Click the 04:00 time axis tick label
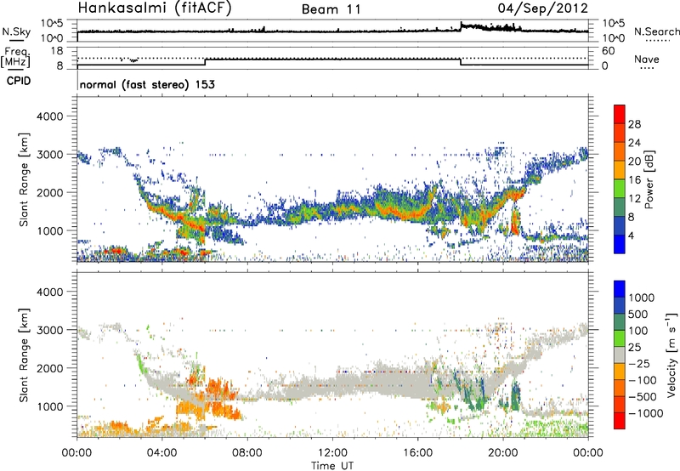Screen dimensions: 680x471 (x=161, y=453)
